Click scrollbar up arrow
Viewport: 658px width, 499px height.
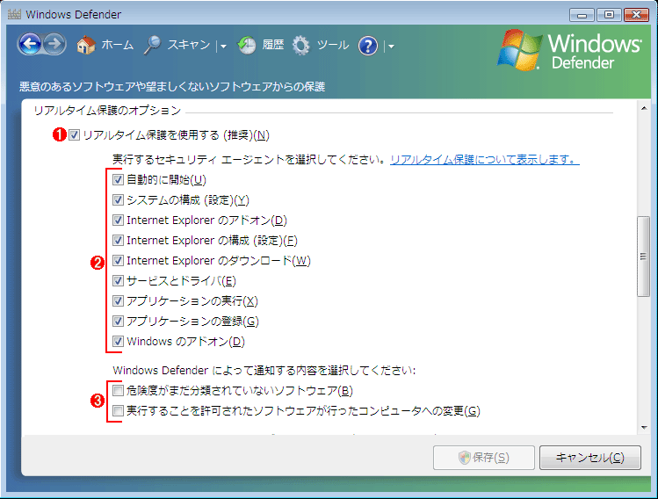point(644,108)
